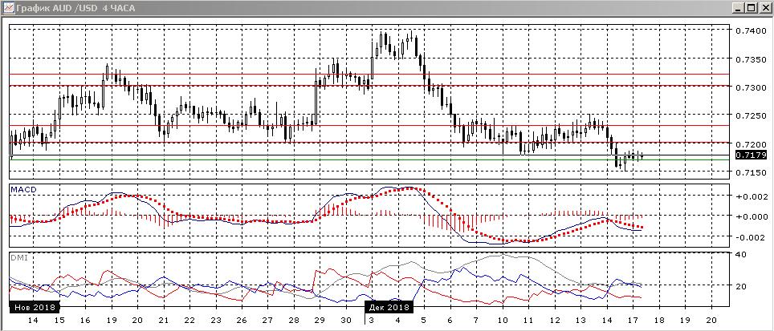774x331 pixels.
Task: Select the current price tag 0.7179
Action: coord(751,155)
